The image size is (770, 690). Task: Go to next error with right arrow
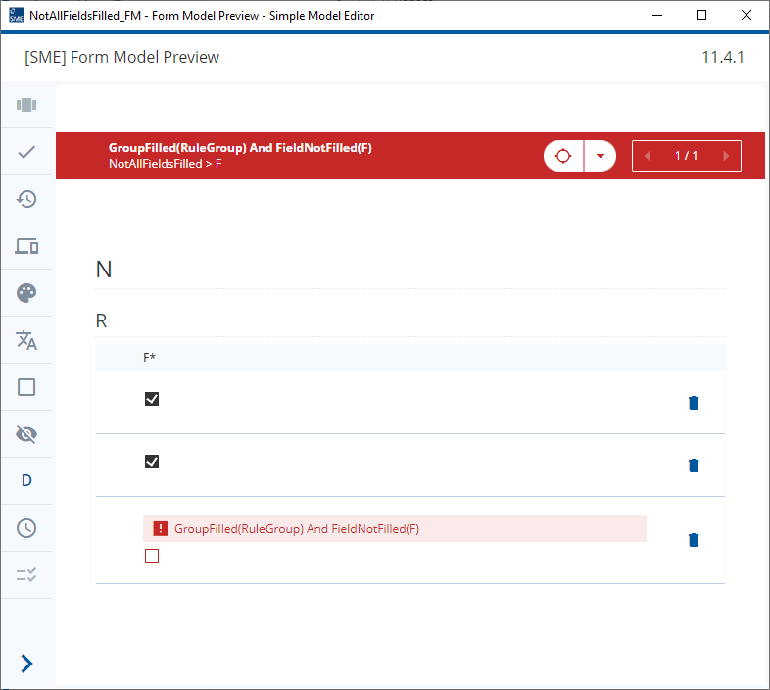pyautogui.click(x=726, y=156)
